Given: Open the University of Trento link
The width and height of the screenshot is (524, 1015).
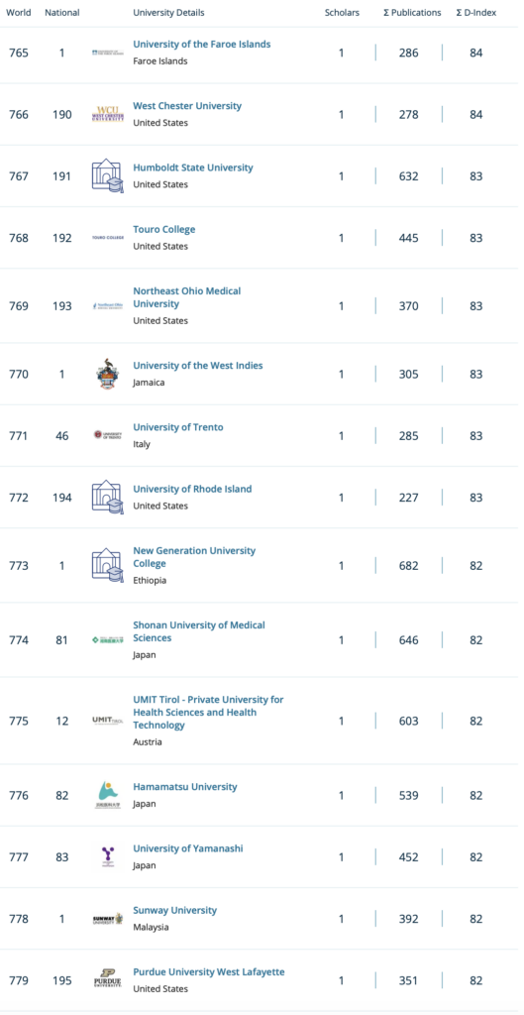Looking at the screenshot, I should 178,427.
